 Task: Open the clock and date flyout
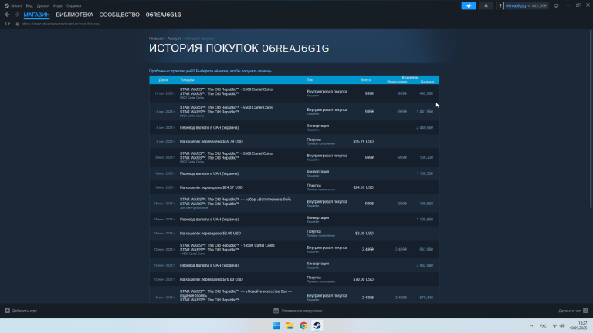point(578,326)
